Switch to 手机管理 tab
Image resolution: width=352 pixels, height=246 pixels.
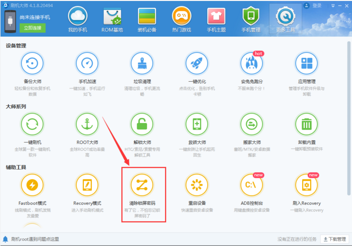click(251, 20)
